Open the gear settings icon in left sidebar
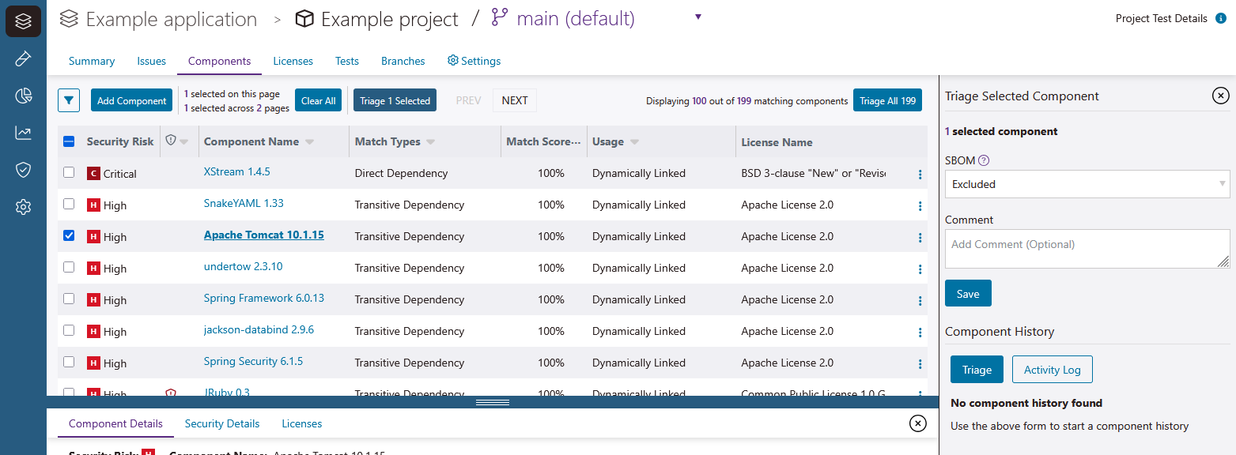The image size is (1236, 455). click(22, 206)
